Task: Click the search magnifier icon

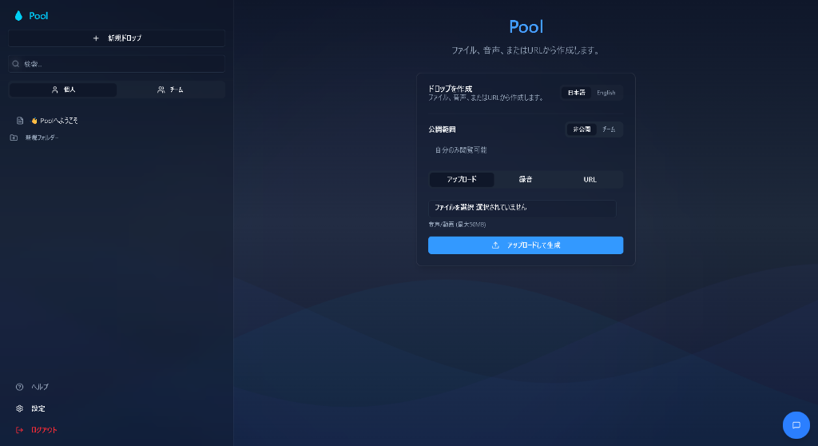Action: point(16,64)
